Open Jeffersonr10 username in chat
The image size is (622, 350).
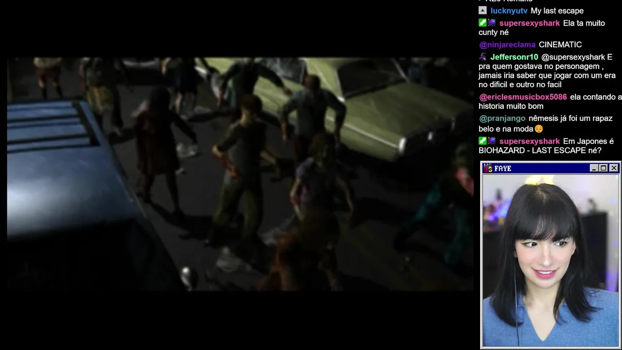click(514, 57)
